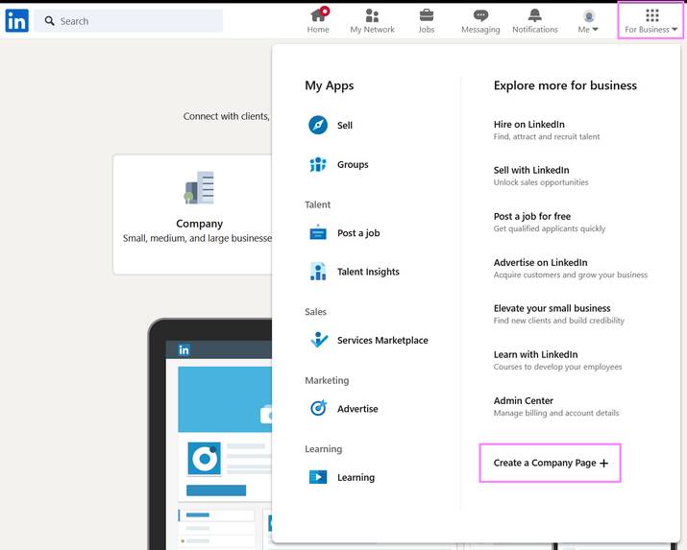The width and height of the screenshot is (687, 550).
Task: Click Create a Company Page button
Action: tap(551, 463)
